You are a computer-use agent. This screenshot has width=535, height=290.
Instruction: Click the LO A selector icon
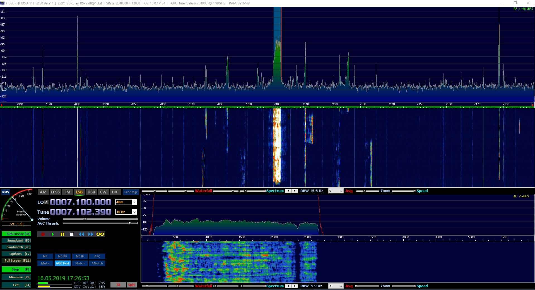(x=46, y=202)
